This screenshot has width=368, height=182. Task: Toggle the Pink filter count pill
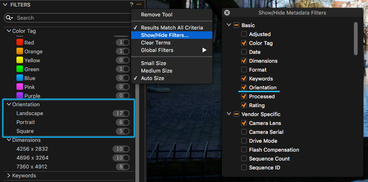click(x=123, y=87)
